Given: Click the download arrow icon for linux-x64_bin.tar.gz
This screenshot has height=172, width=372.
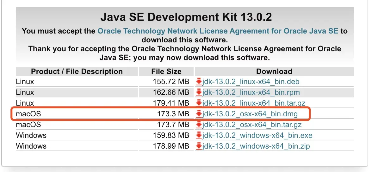Looking at the screenshot, I should 199,103.
